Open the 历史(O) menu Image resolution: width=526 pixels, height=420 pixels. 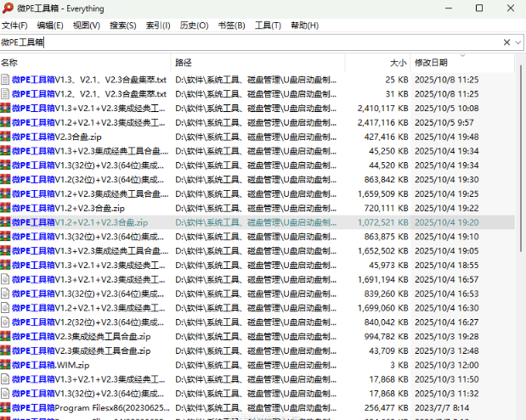[x=194, y=25]
